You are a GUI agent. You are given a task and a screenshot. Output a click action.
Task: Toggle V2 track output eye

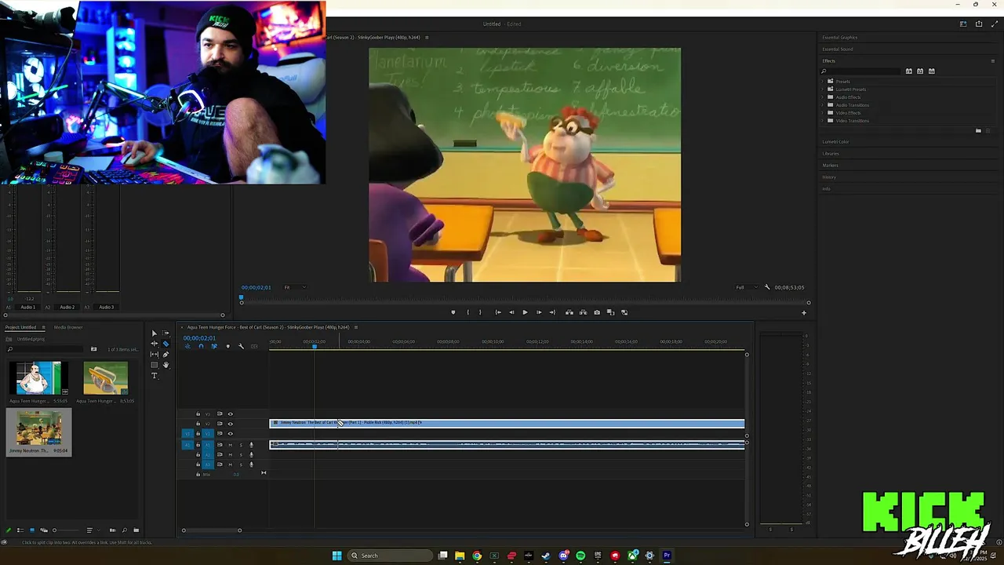[x=230, y=424]
